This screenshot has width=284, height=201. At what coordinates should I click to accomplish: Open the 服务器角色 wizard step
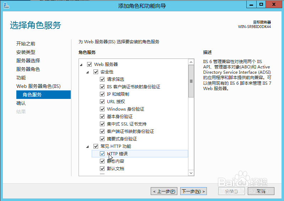pyautogui.click(x=28, y=69)
